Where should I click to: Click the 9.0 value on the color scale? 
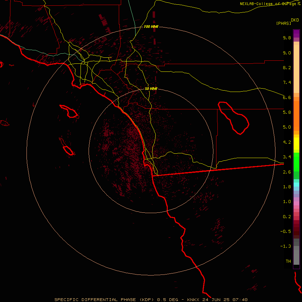(287, 53)
